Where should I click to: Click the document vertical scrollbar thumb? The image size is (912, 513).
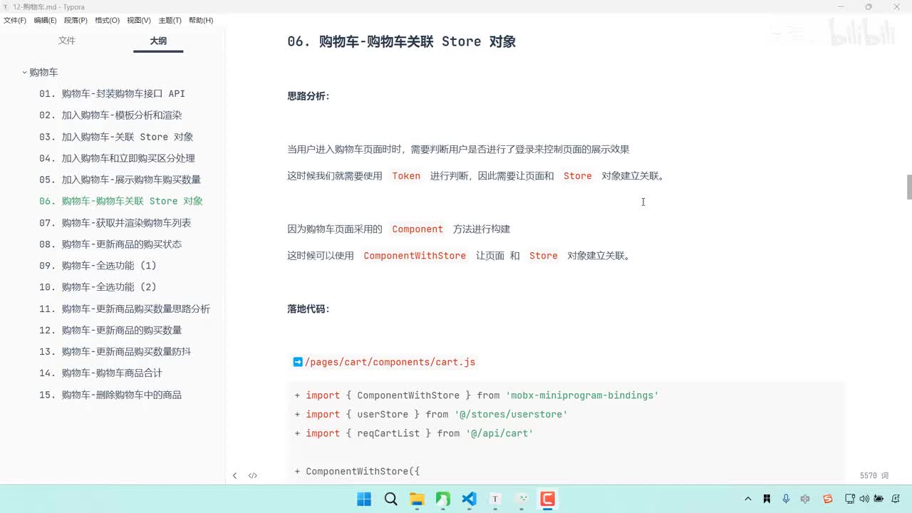(909, 187)
